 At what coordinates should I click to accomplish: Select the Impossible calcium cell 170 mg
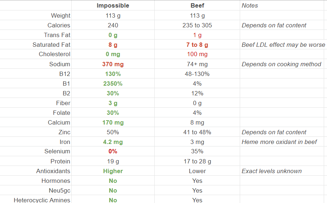point(113,122)
